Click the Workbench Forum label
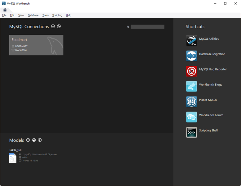The width and height of the screenshot is (241, 186). (x=211, y=115)
